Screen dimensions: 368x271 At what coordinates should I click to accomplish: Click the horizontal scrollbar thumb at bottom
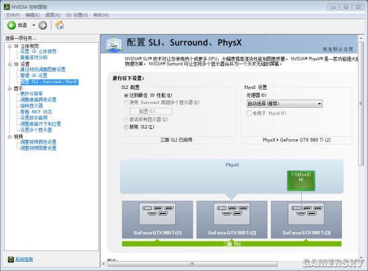pyautogui.click(x=192, y=264)
